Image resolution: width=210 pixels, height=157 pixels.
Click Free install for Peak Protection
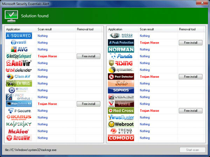pyautogui.click(x=191, y=43)
